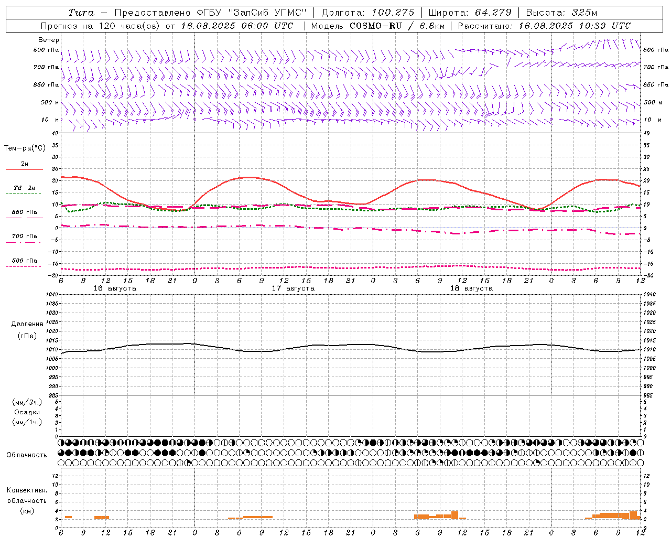Image resolution: width=671 pixels, height=537 pixels.
Task: Click the dash-dot line sample under "700 гПа" legend
Action: (23, 242)
